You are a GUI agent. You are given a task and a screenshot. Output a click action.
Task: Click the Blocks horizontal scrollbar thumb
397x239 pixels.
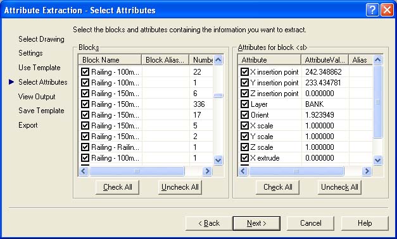(x=137, y=171)
